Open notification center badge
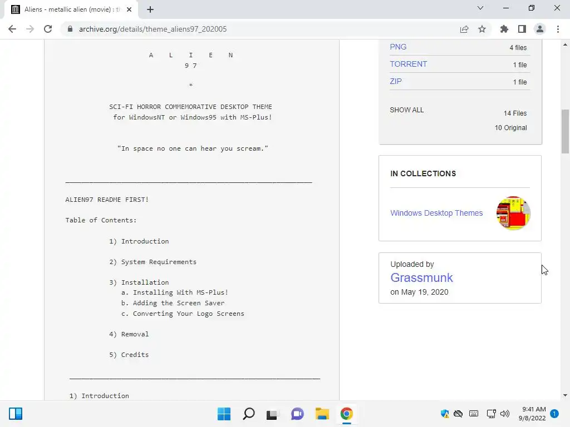Screen dimensions: 570x427 tap(554, 414)
